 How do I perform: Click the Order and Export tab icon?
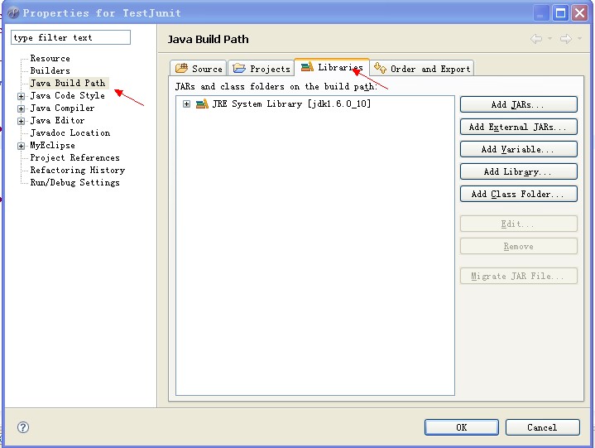tap(380, 68)
